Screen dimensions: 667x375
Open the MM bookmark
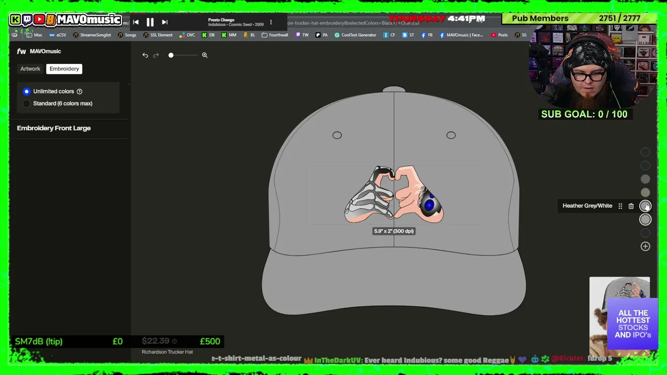(x=229, y=35)
